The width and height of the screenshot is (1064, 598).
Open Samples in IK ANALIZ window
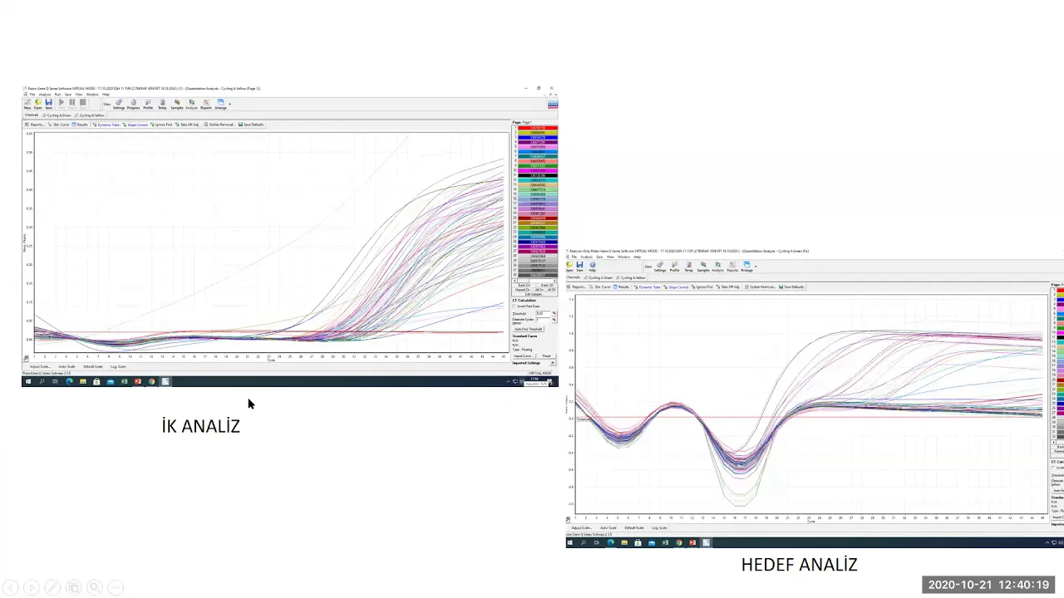[x=177, y=104]
